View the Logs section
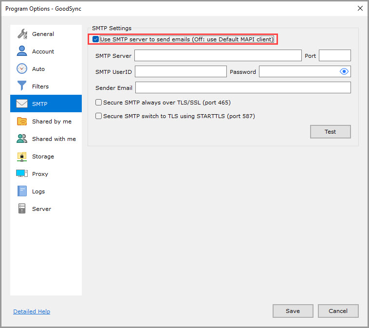Image resolution: width=369 pixels, height=328 pixels. tap(46, 191)
